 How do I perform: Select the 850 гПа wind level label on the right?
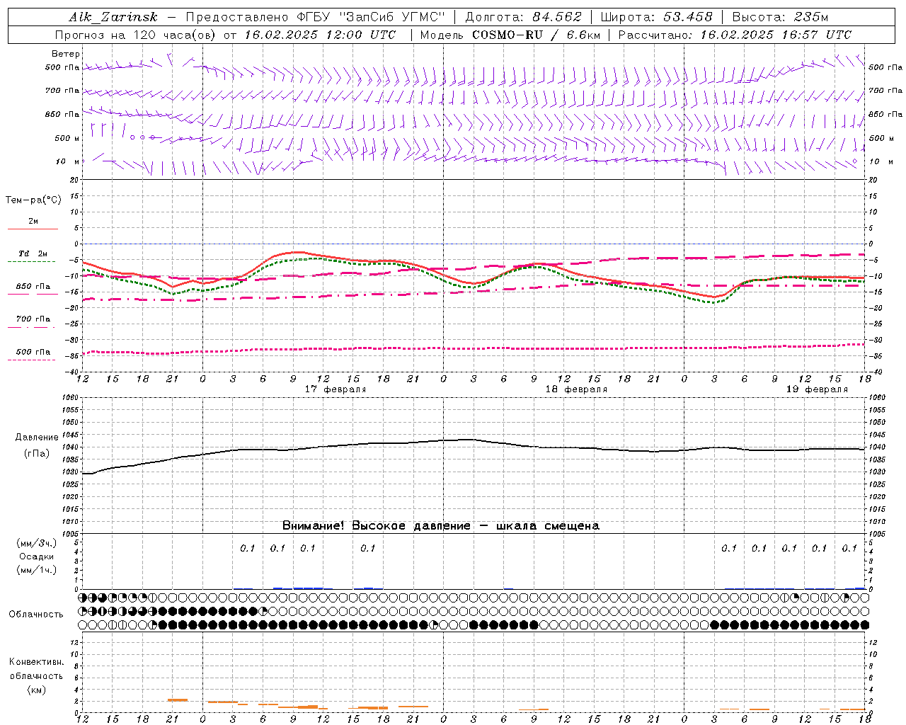885,114
